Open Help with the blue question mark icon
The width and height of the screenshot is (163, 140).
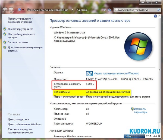pos(155,16)
